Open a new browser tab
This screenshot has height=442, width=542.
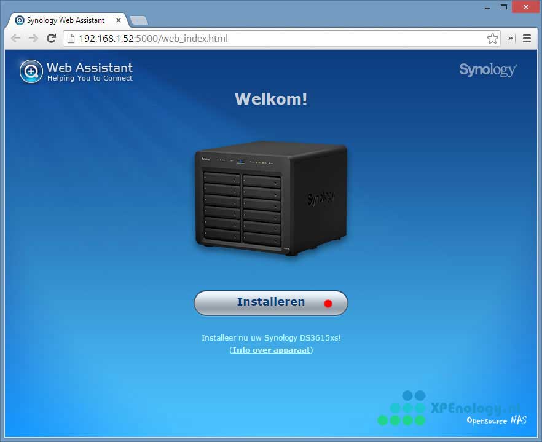tap(139, 20)
